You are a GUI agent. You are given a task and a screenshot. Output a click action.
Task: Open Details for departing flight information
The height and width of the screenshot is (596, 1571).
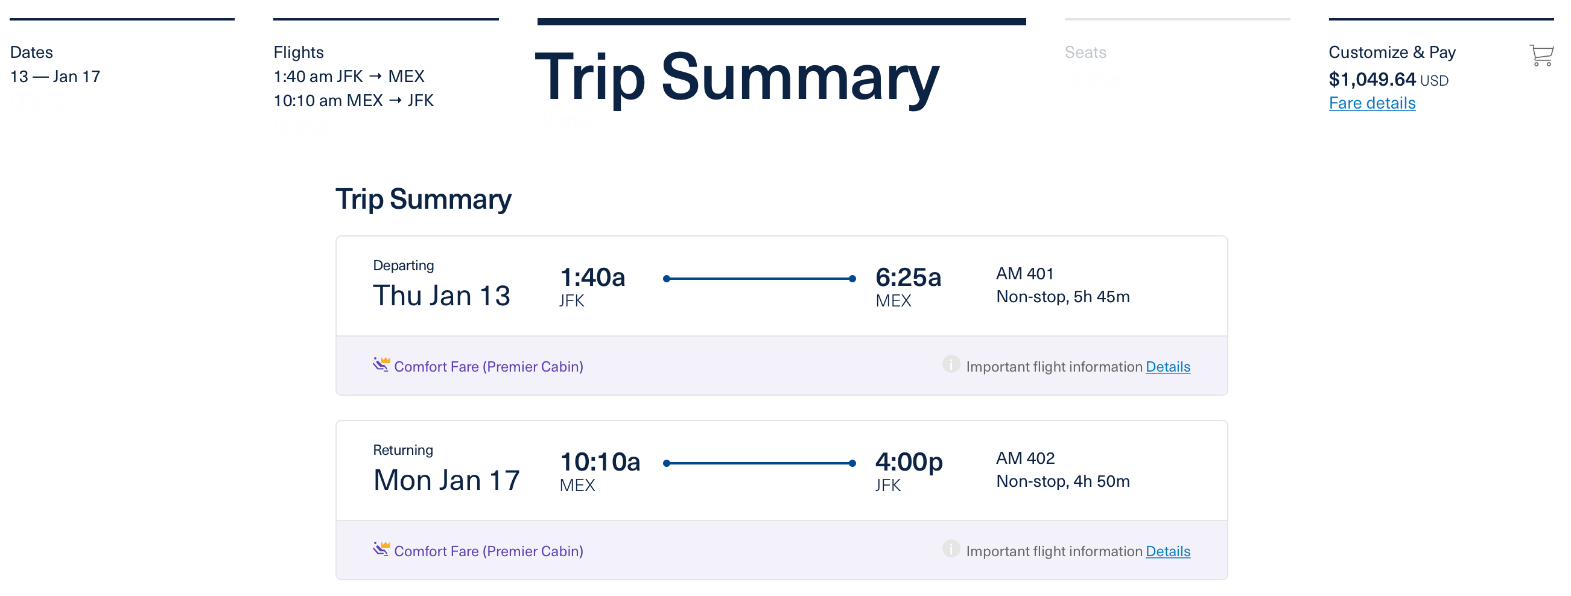(x=1168, y=367)
